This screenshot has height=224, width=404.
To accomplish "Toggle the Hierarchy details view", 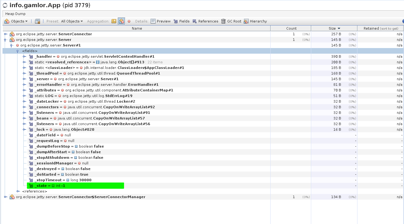I will 255,21.
